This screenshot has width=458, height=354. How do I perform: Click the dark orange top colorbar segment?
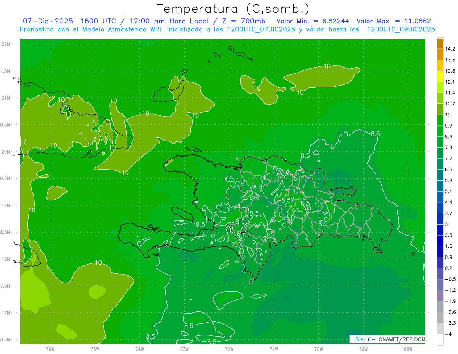point(440,44)
